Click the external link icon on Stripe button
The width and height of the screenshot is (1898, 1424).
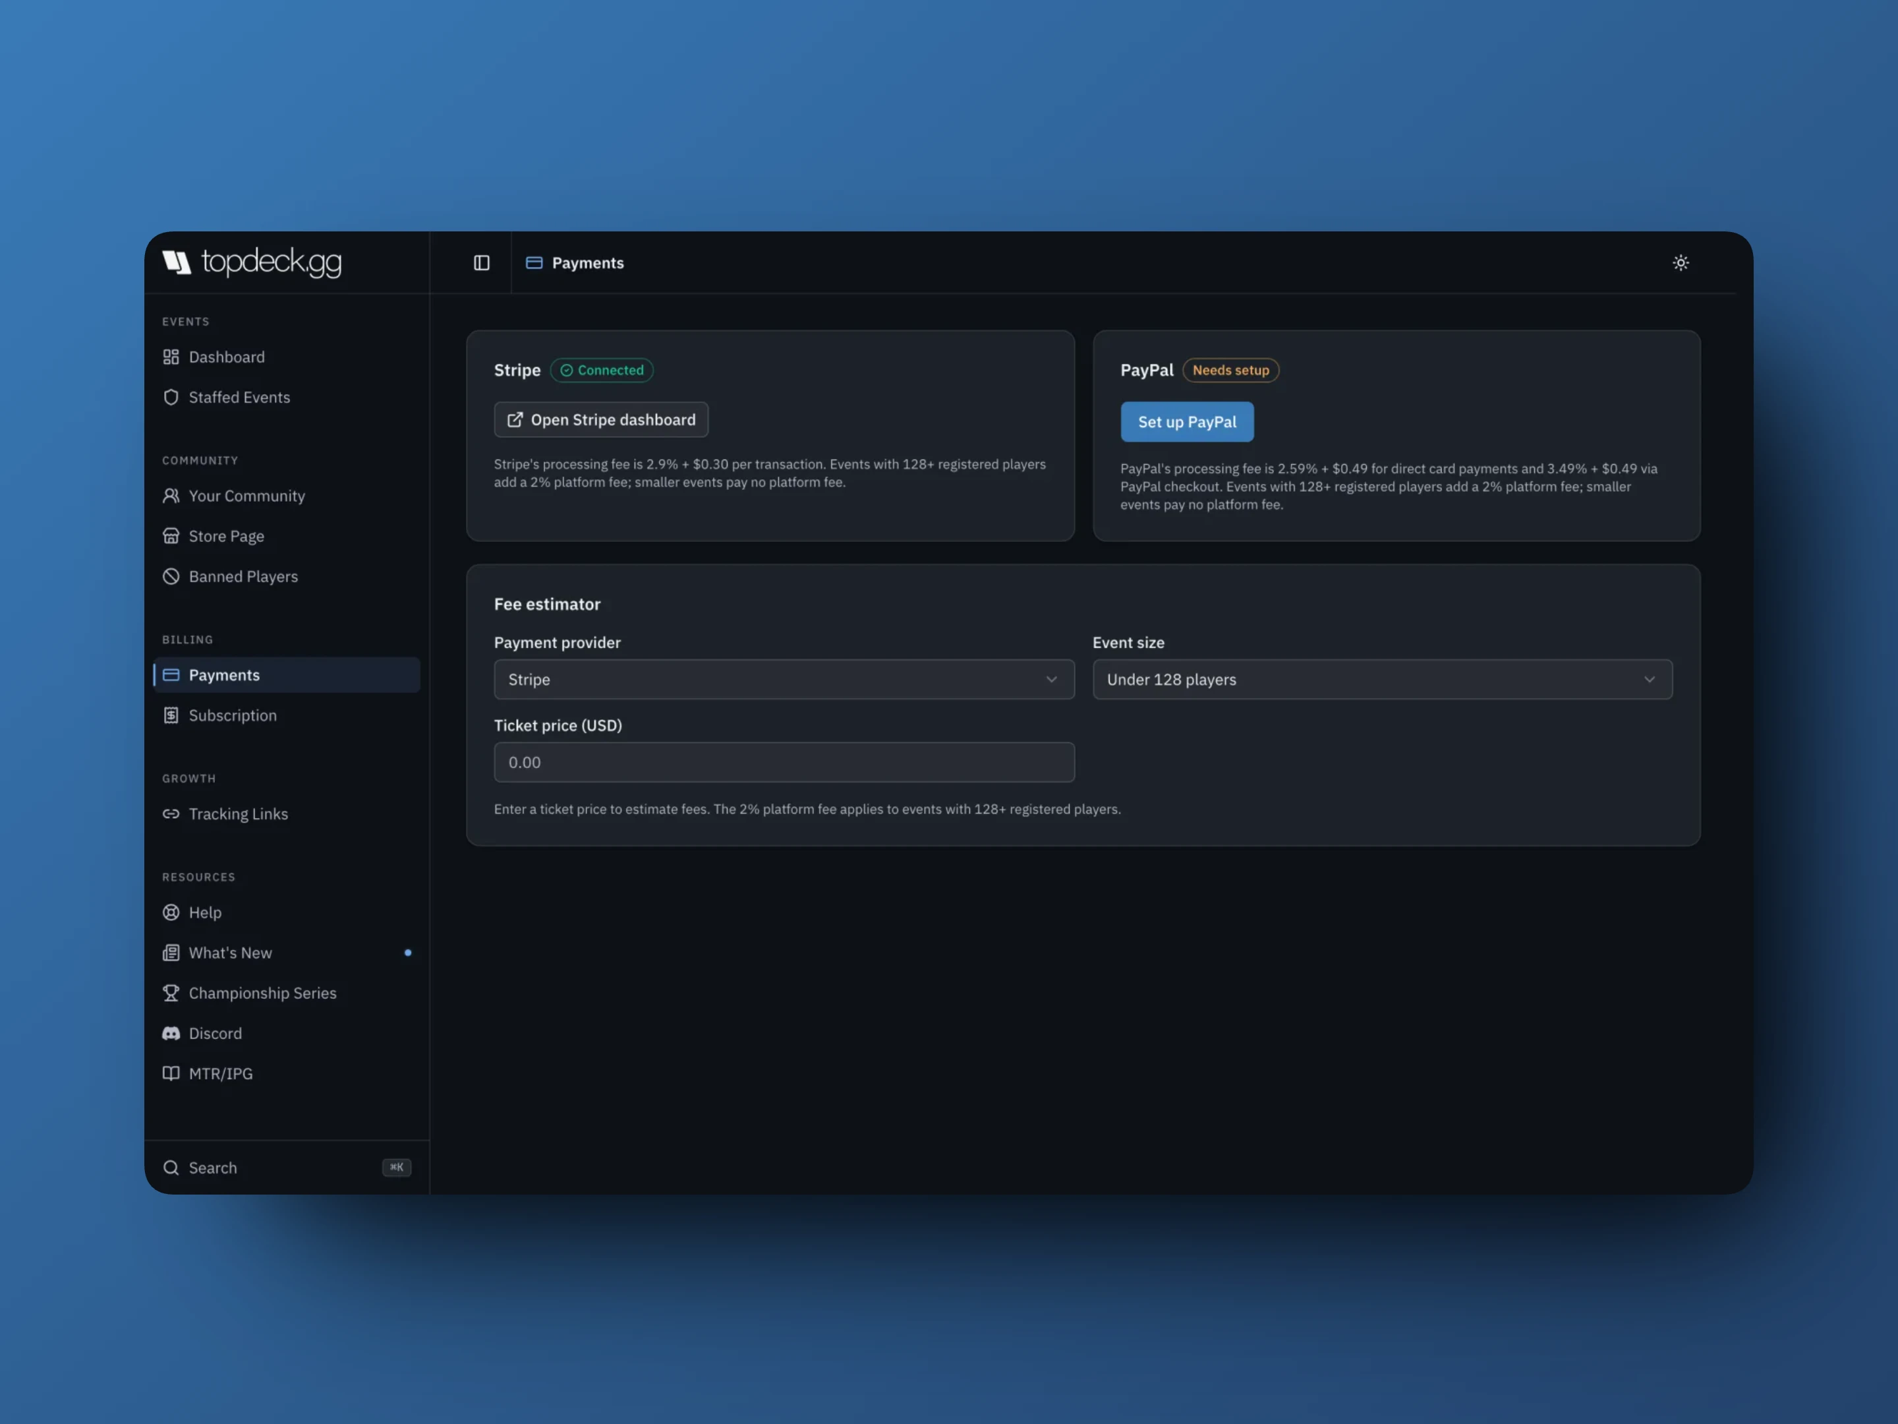click(515, 420)
